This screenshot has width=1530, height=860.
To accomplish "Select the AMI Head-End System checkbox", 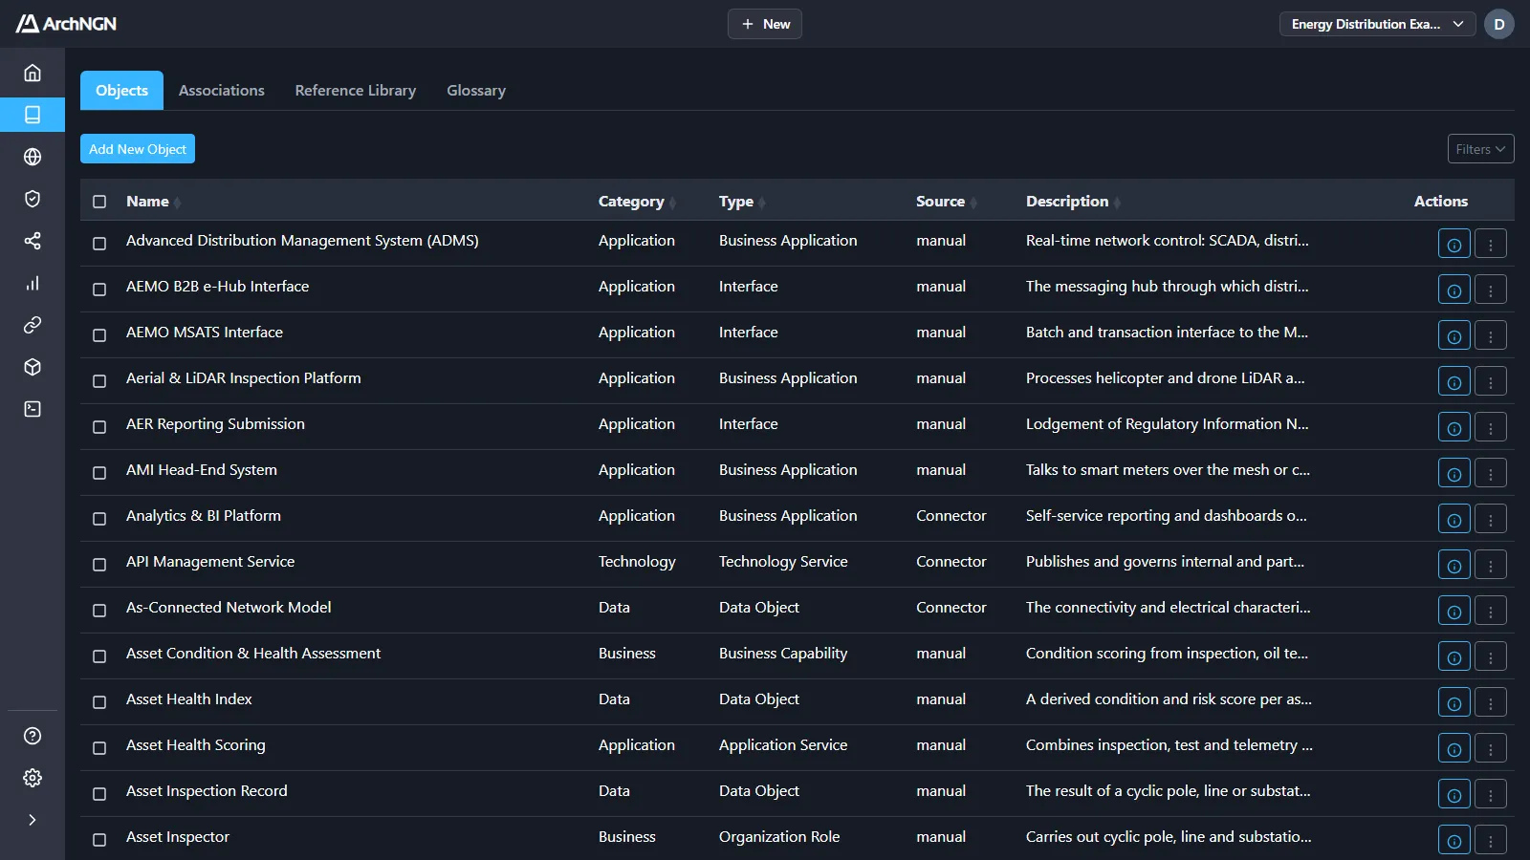I will [99, 473].
